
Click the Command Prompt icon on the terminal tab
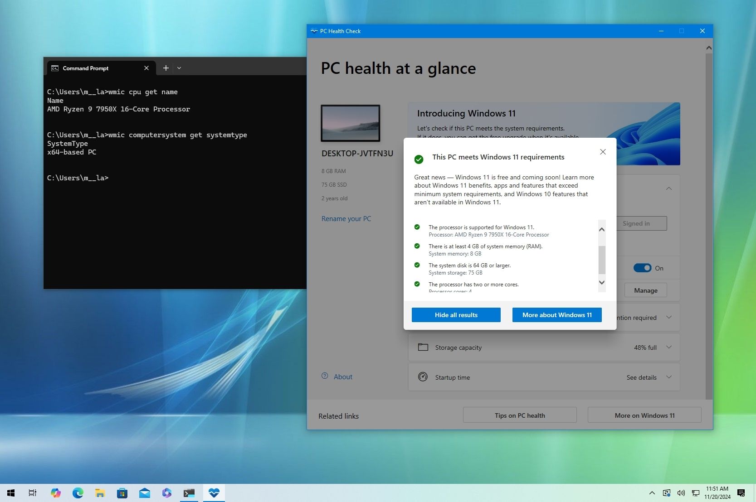click(55, 68)
